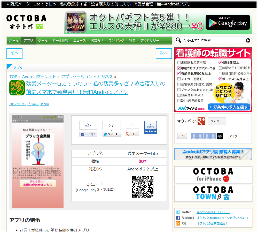Viewport: 258px width, 233px height.
Task: Click the Twitter ツイート button
Action: point(112,134)
